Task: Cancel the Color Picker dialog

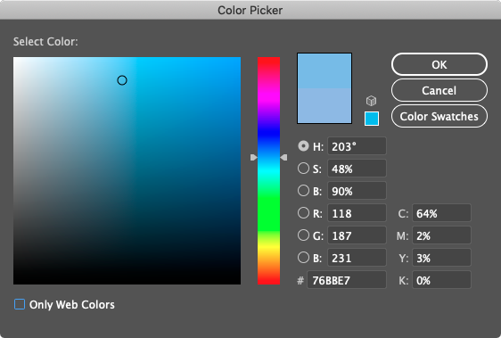Action: pos(439,90)
